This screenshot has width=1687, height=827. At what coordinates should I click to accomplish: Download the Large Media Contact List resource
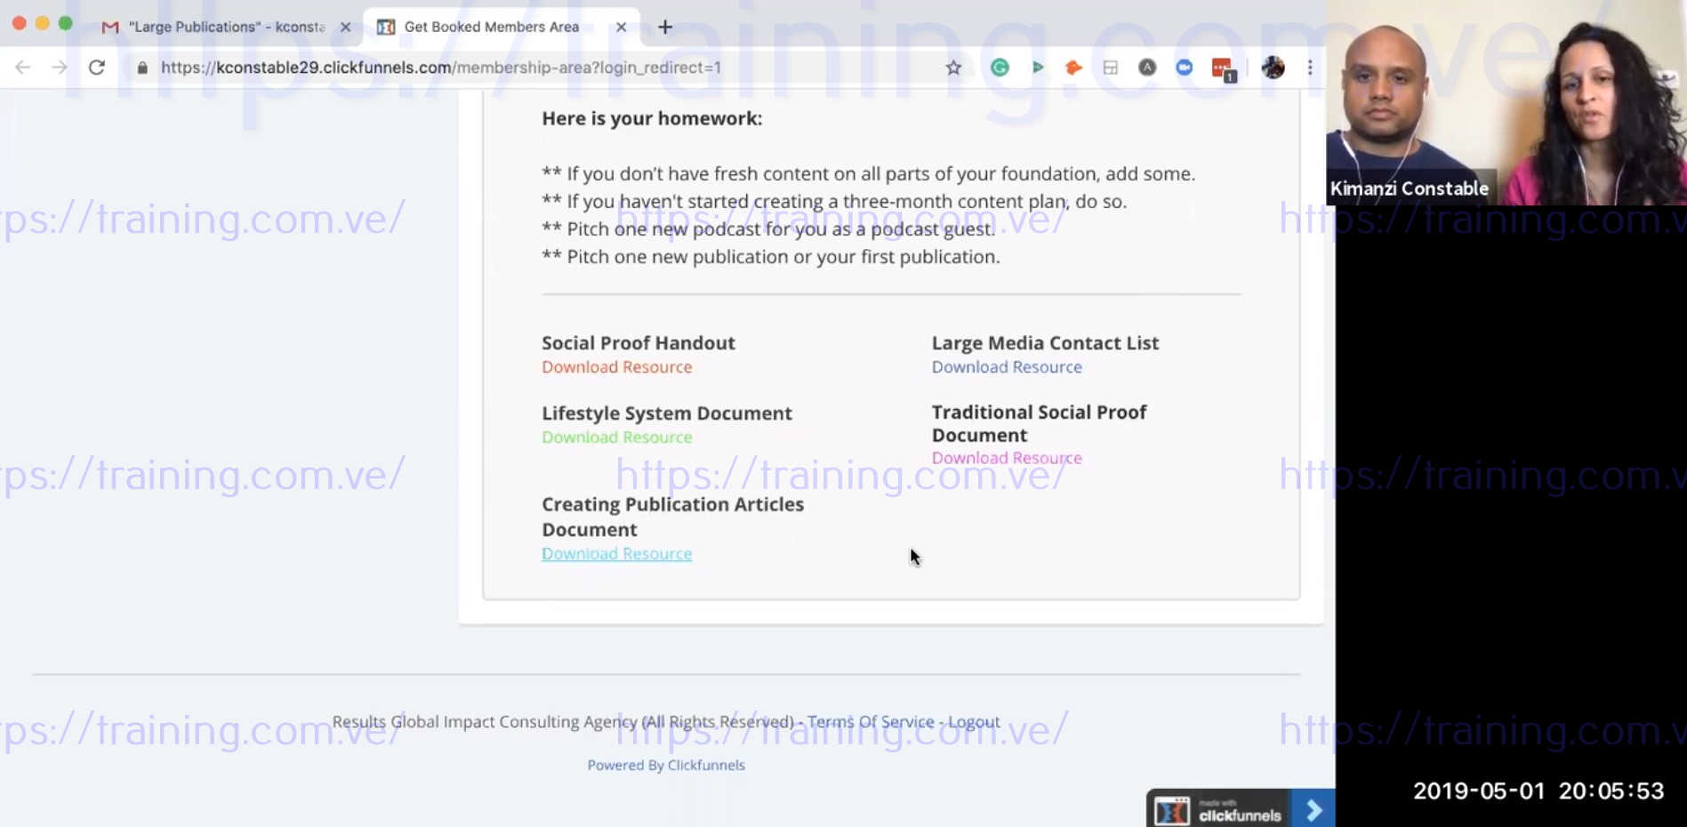[x=1007, y=367]
